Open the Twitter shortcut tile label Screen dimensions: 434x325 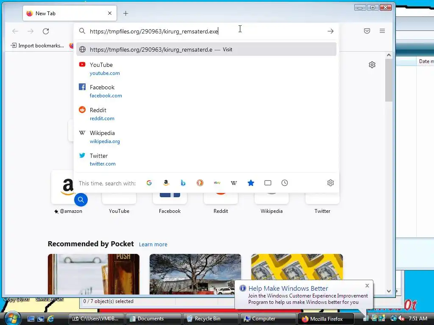tap(322, 211)
